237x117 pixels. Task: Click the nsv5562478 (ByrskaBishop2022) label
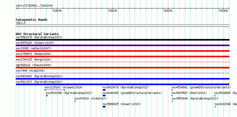[39, 37]
